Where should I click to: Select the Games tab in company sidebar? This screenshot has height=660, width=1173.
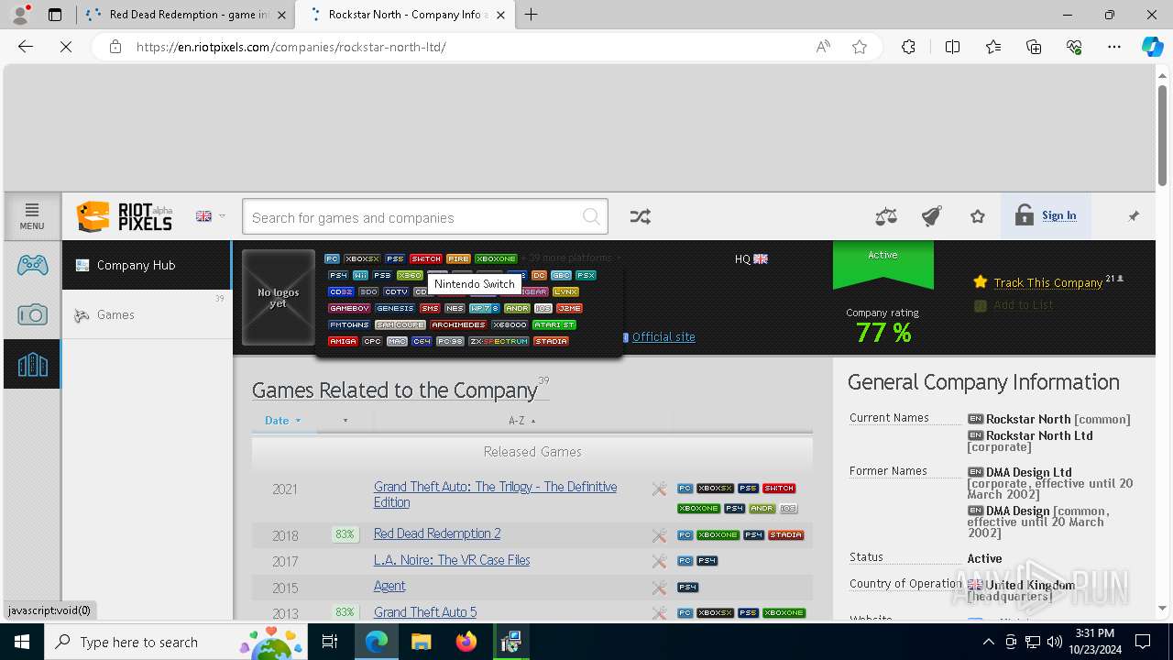click(x=147, y=314)
